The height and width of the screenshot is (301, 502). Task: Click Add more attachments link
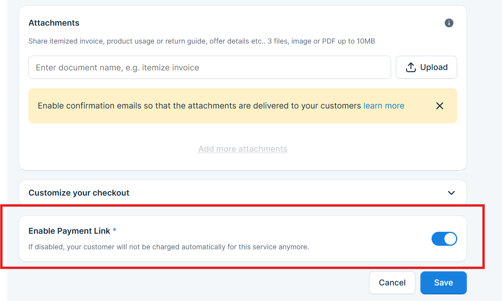[x=243, y=149]
